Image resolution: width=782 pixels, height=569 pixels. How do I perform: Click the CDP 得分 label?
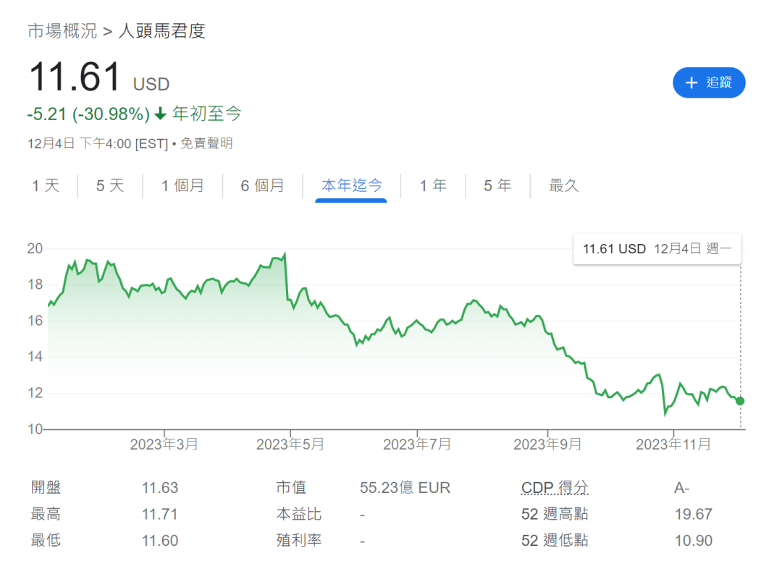(x=554, y=488)
